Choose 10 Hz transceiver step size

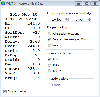coord(54,65)
